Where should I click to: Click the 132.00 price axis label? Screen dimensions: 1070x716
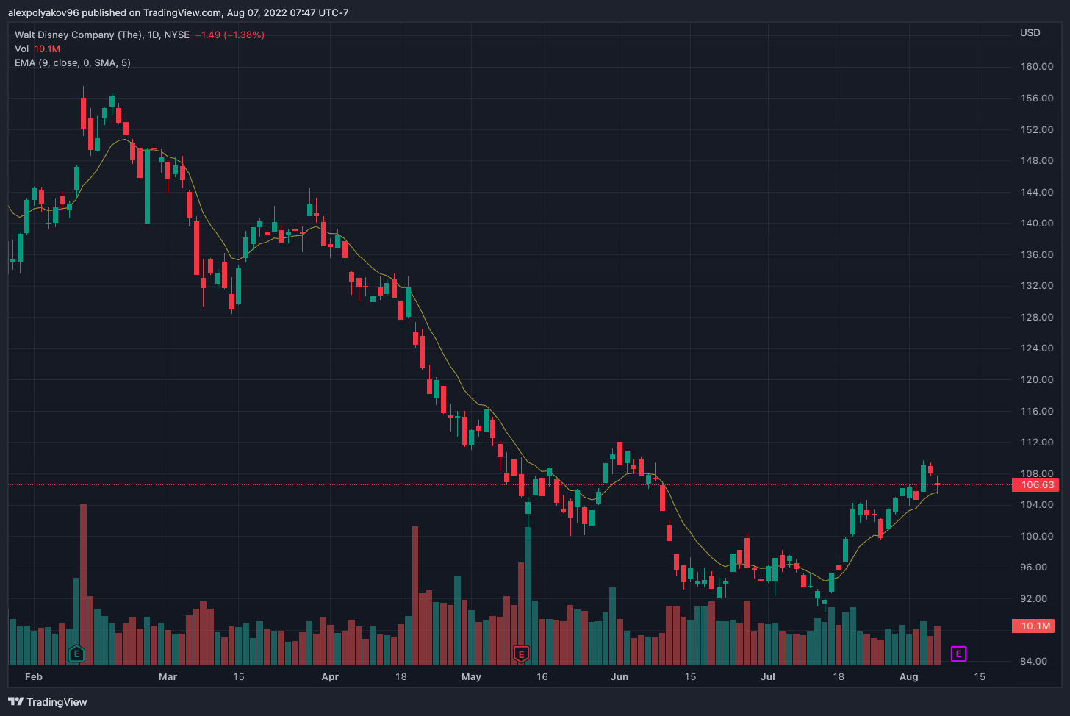point(1037,285)
